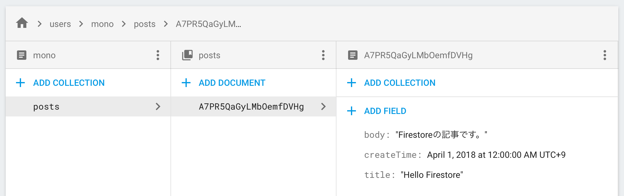The height and width of the screenshot is (196, 624).
Task: Edit the createTime value April 1, 2018
Action: pyautogui.click(x=496, y=155)
